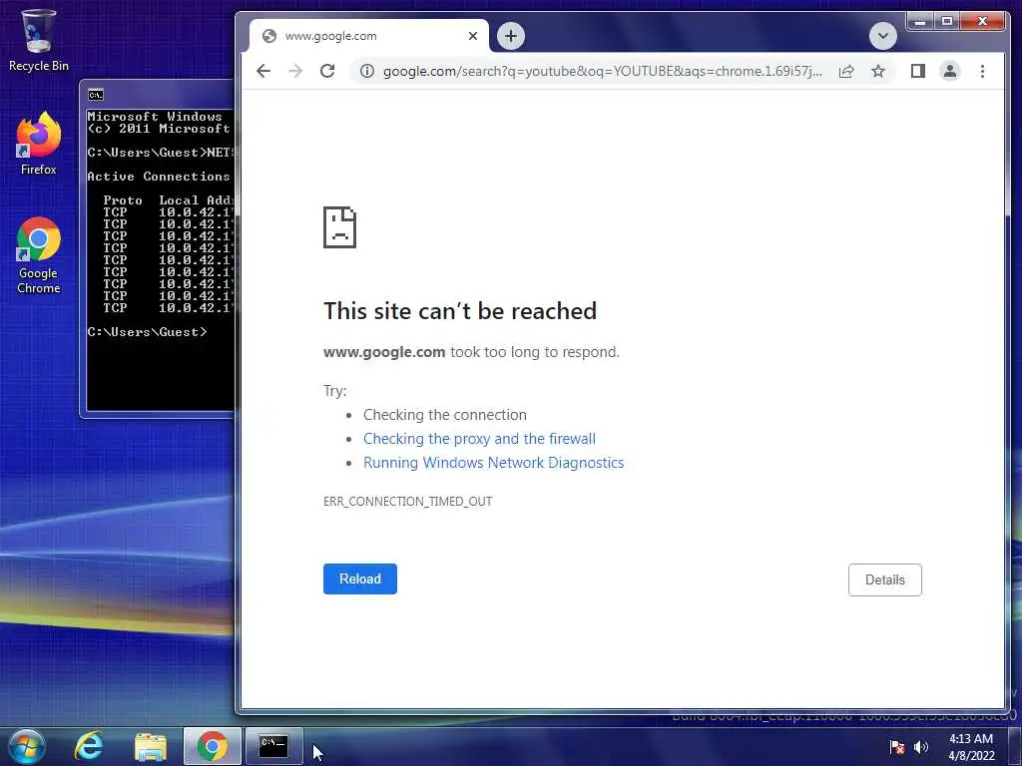Close the www.google.com tab
The height and width of the screenshot is (766, 1022).
click(x=473, y=36)
